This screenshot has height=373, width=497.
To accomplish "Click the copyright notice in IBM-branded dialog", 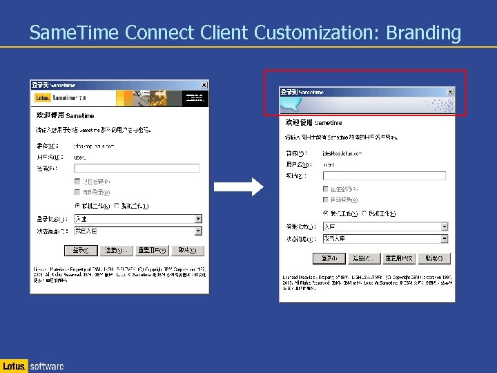I will pos(120,275).
